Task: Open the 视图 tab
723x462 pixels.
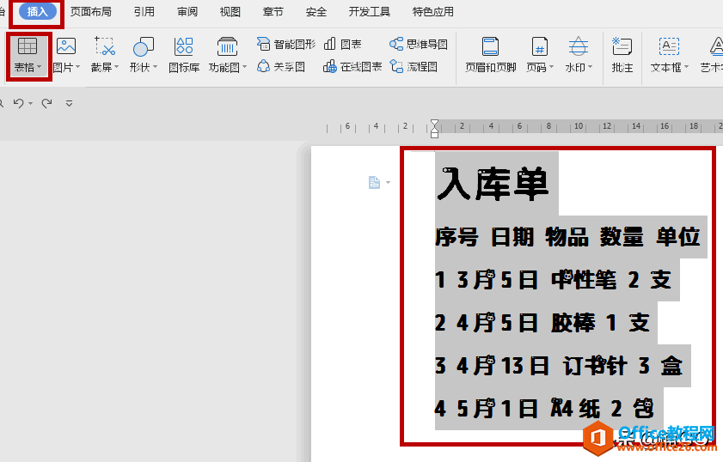Action: (230, 11)
